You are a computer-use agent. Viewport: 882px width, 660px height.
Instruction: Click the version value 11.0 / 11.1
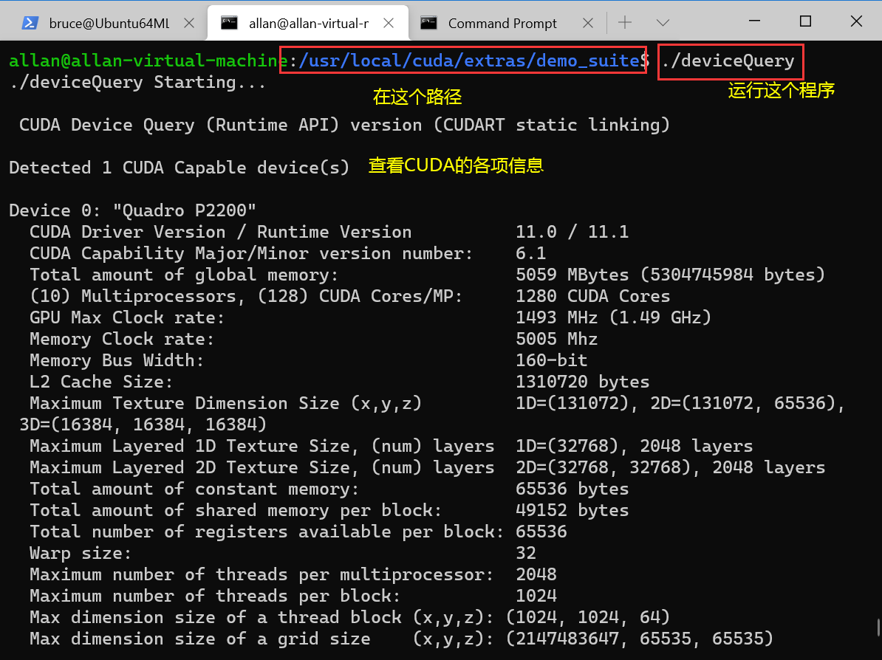pos(572,232)
